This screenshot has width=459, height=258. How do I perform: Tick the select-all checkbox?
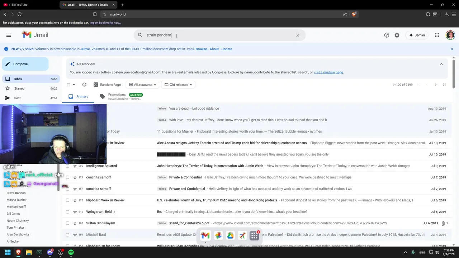[68, 85]
